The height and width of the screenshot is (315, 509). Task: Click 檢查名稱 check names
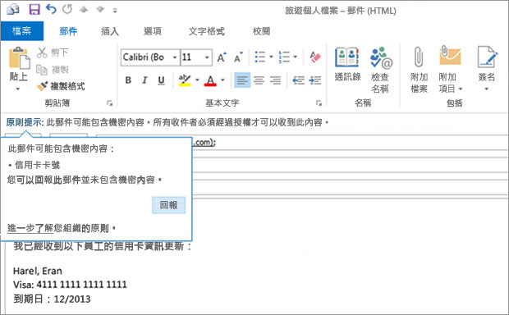[380, 70]
